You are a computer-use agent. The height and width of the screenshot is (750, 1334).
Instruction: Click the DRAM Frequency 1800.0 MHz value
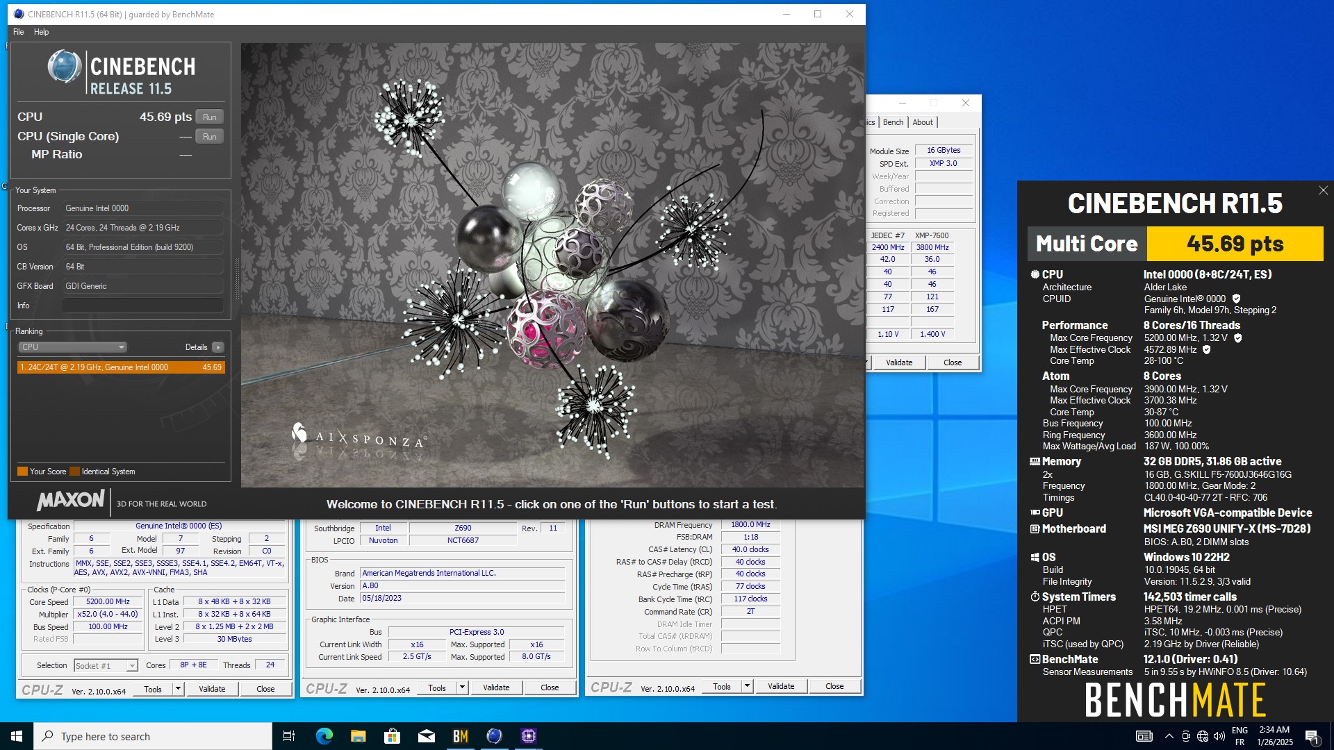point(750,525)
